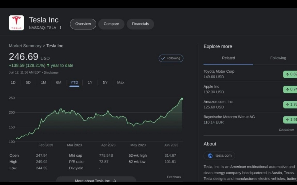Switch chart to Max range
Viewport: 297px width, 185px height.
(121, 83)
